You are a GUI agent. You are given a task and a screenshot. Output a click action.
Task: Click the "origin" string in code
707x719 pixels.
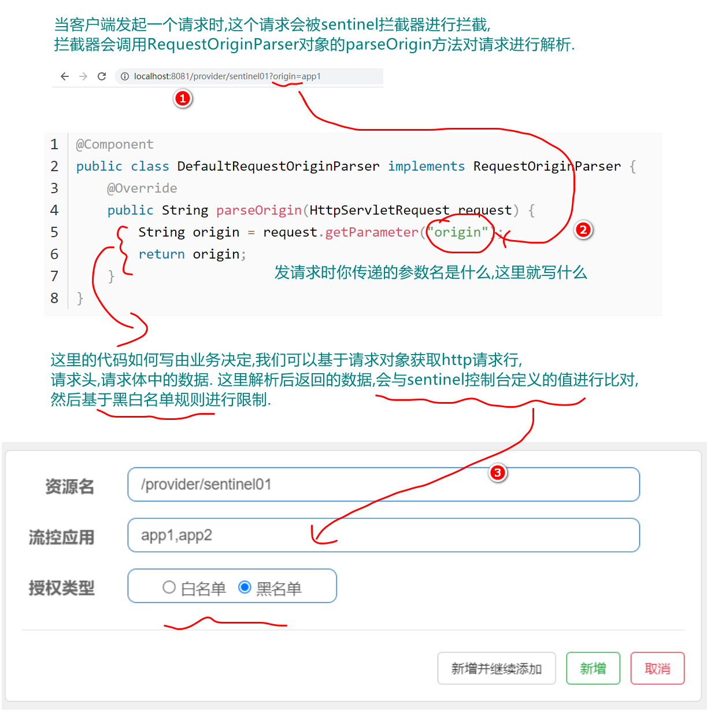pos(458,233)
